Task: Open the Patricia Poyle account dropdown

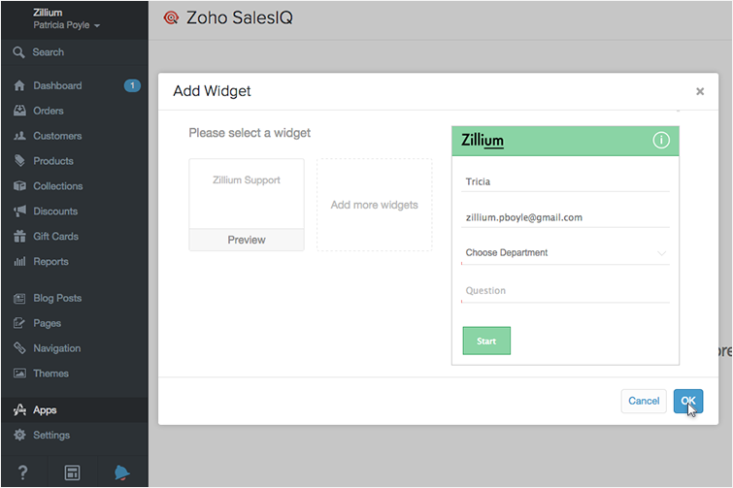Action: coord(66,25)
